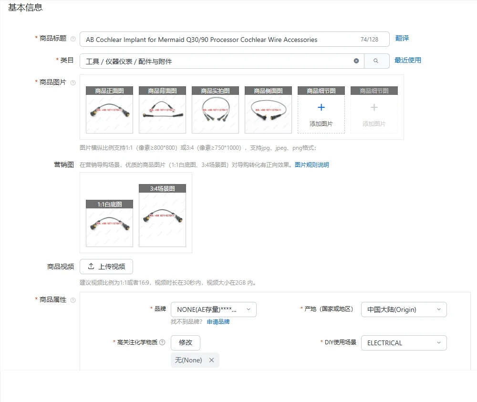The image size is (477, 402).
Task: Click the 申请品牌 apply brand link
Action: (x=218, y=321)
